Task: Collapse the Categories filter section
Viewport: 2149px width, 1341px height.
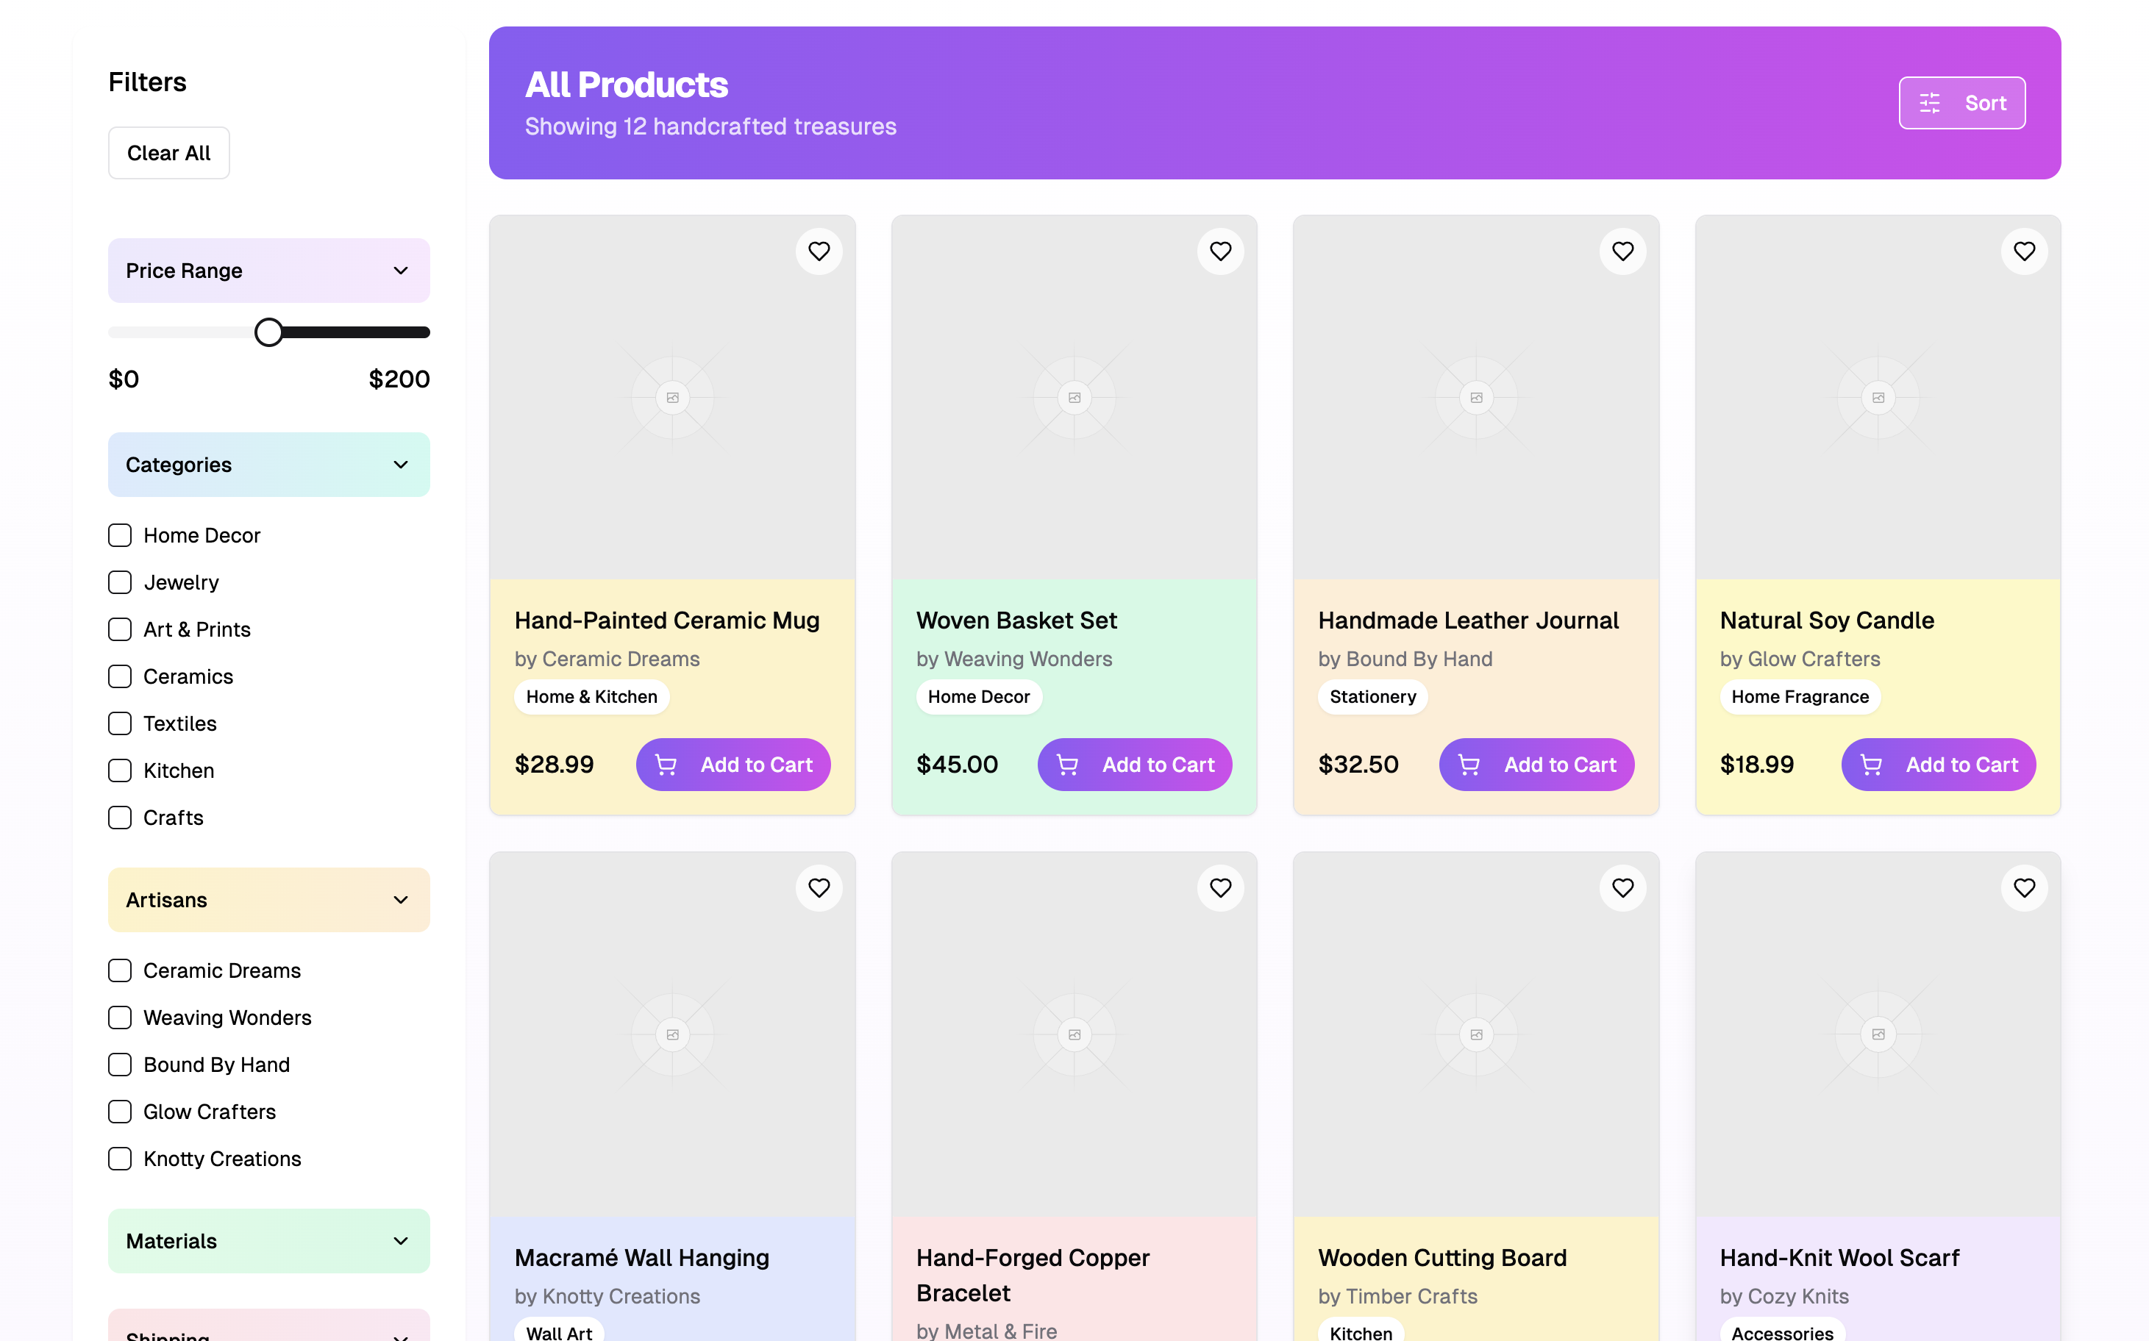Action: (x=268, y=465)
